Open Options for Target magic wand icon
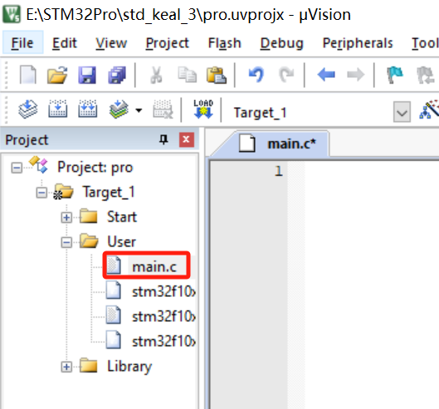 click(430, 110)
